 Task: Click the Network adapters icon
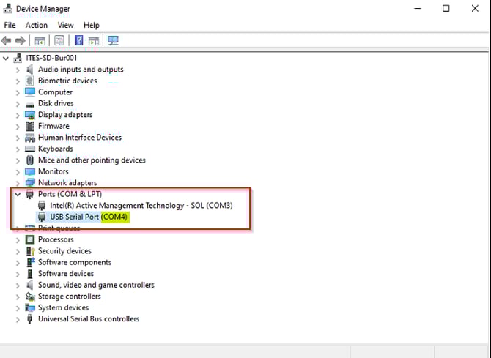click(30, 182)
